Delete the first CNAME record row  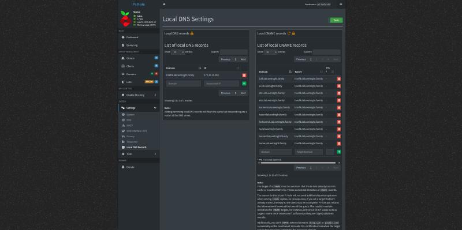click(x=339, y=79)
